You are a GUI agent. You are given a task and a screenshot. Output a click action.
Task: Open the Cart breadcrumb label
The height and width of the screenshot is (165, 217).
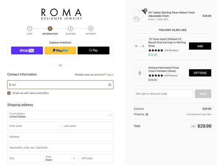coord(29,34)
